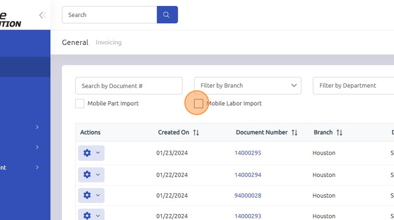Expand the first sidebar chevron submenu
The width and height of the screenshot is (394, 220).
point(37,127)
